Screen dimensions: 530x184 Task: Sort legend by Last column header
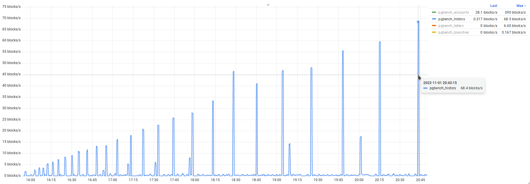[493, 6]
